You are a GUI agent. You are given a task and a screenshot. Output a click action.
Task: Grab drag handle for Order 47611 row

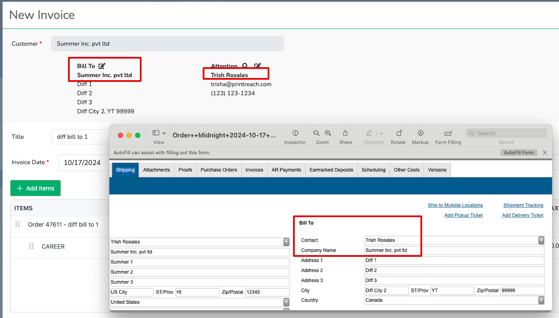click(18, 224)
